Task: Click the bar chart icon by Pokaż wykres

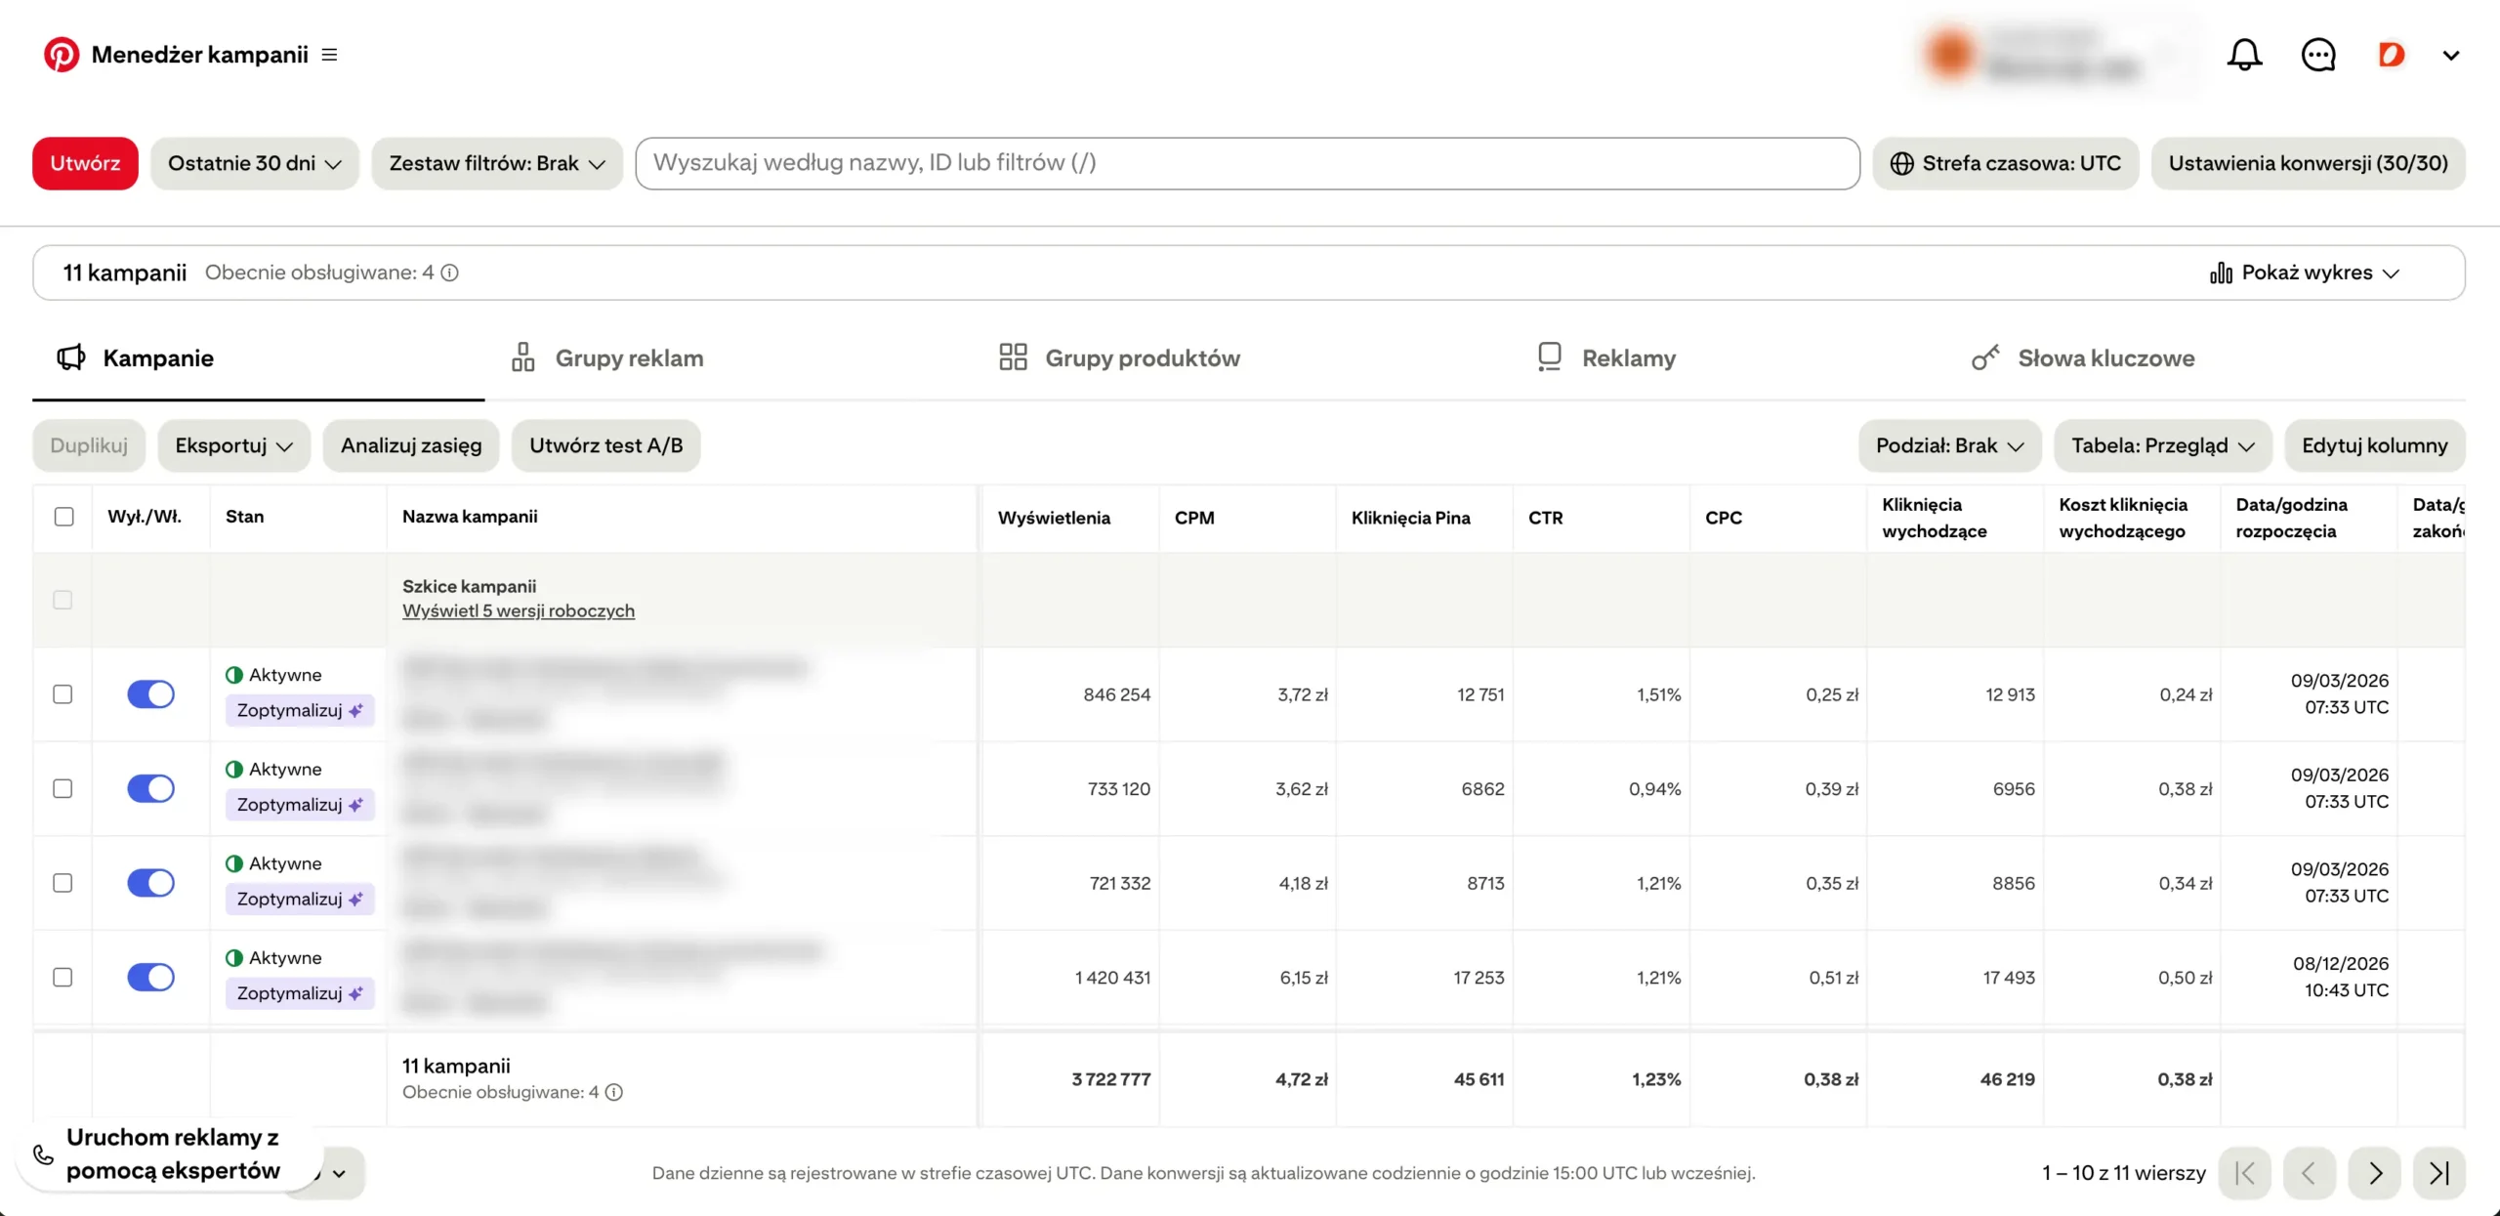Action: point(2221,273)
